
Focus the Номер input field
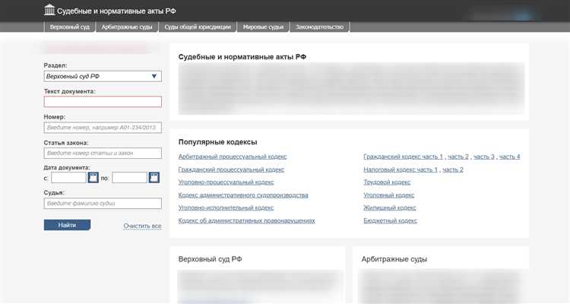click(x=103, y=128)
